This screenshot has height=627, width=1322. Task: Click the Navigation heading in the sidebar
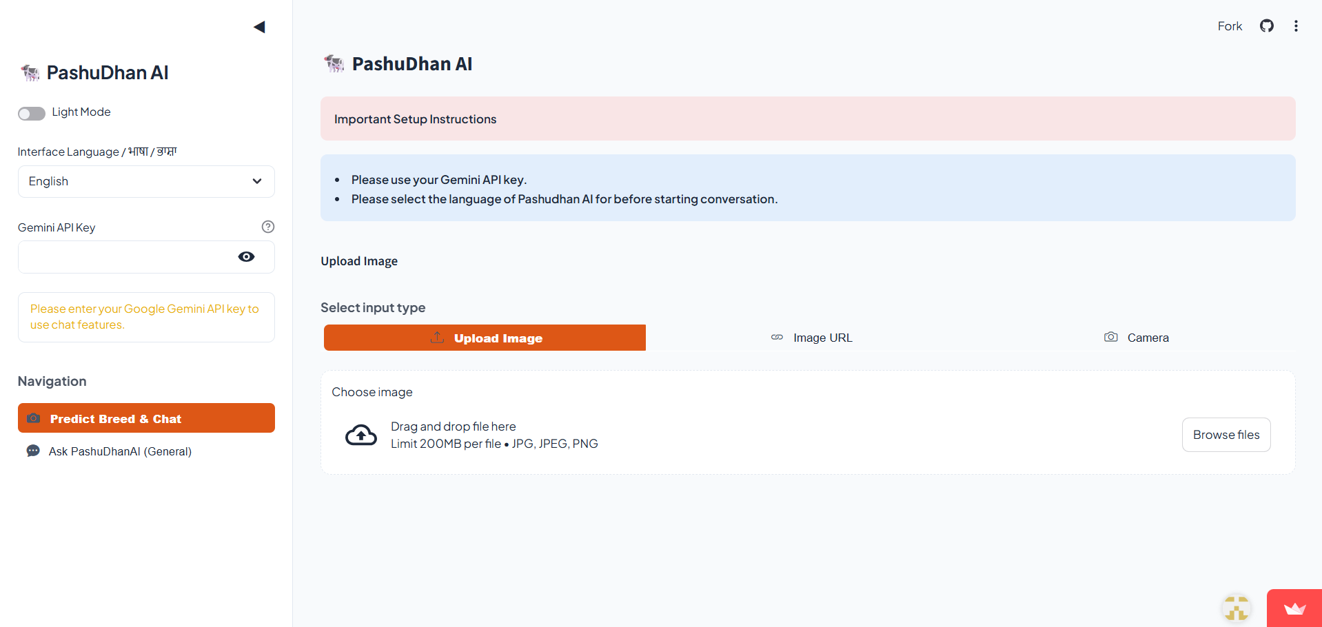pyautogui.click(x=52, y=381)
